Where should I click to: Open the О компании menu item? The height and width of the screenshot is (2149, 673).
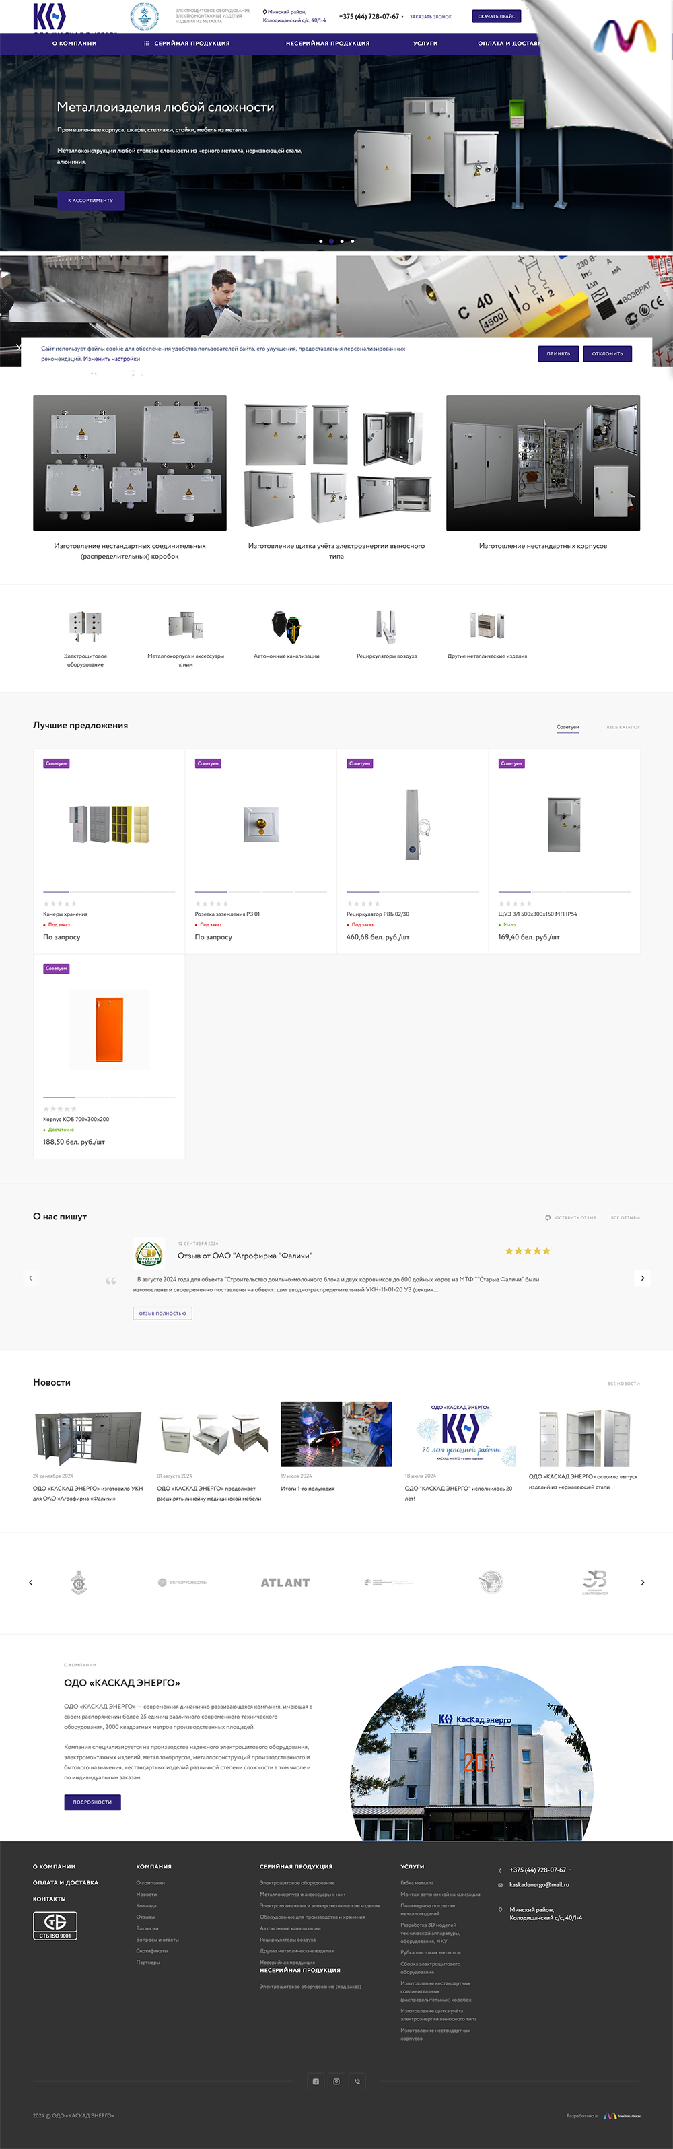(x=74, y=43)
